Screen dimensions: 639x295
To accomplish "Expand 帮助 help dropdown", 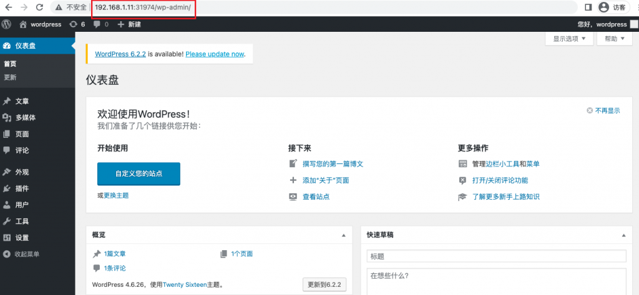I will pyautogui.click(x=615, y=39).
